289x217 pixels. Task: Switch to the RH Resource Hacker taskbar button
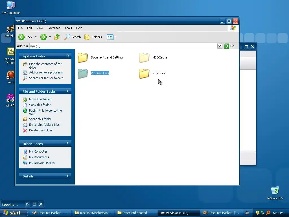221,213
